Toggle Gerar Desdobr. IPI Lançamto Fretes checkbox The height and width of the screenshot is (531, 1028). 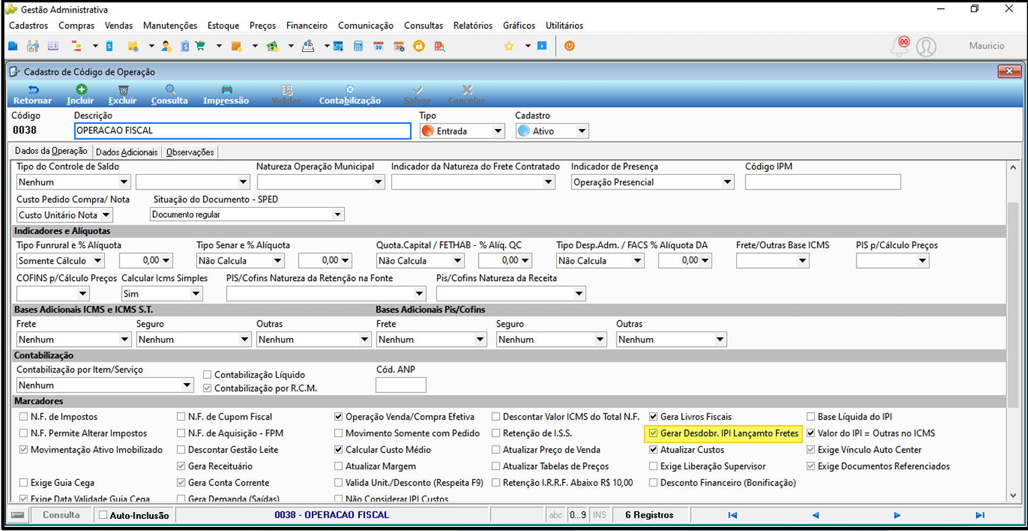[653, 434]
